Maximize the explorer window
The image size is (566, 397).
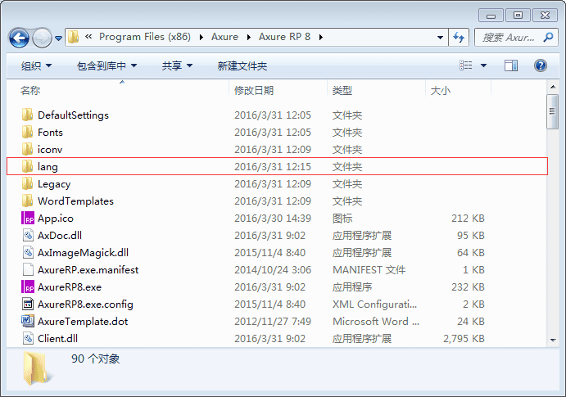(518, 16)
